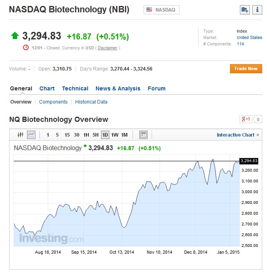Open the General tab

21,88
